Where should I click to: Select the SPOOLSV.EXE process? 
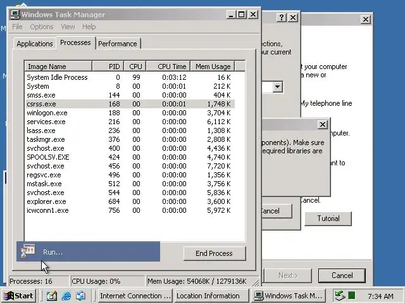click(x=130, y=157)
